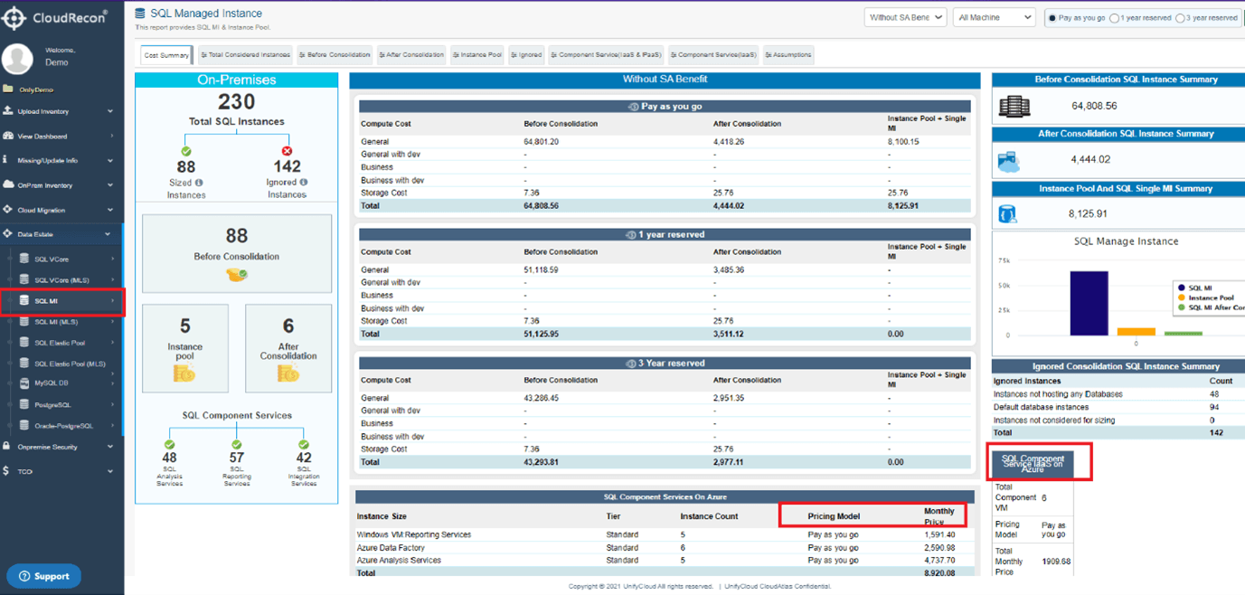Select the Pay as you go radio option

tap(1052, 18)
